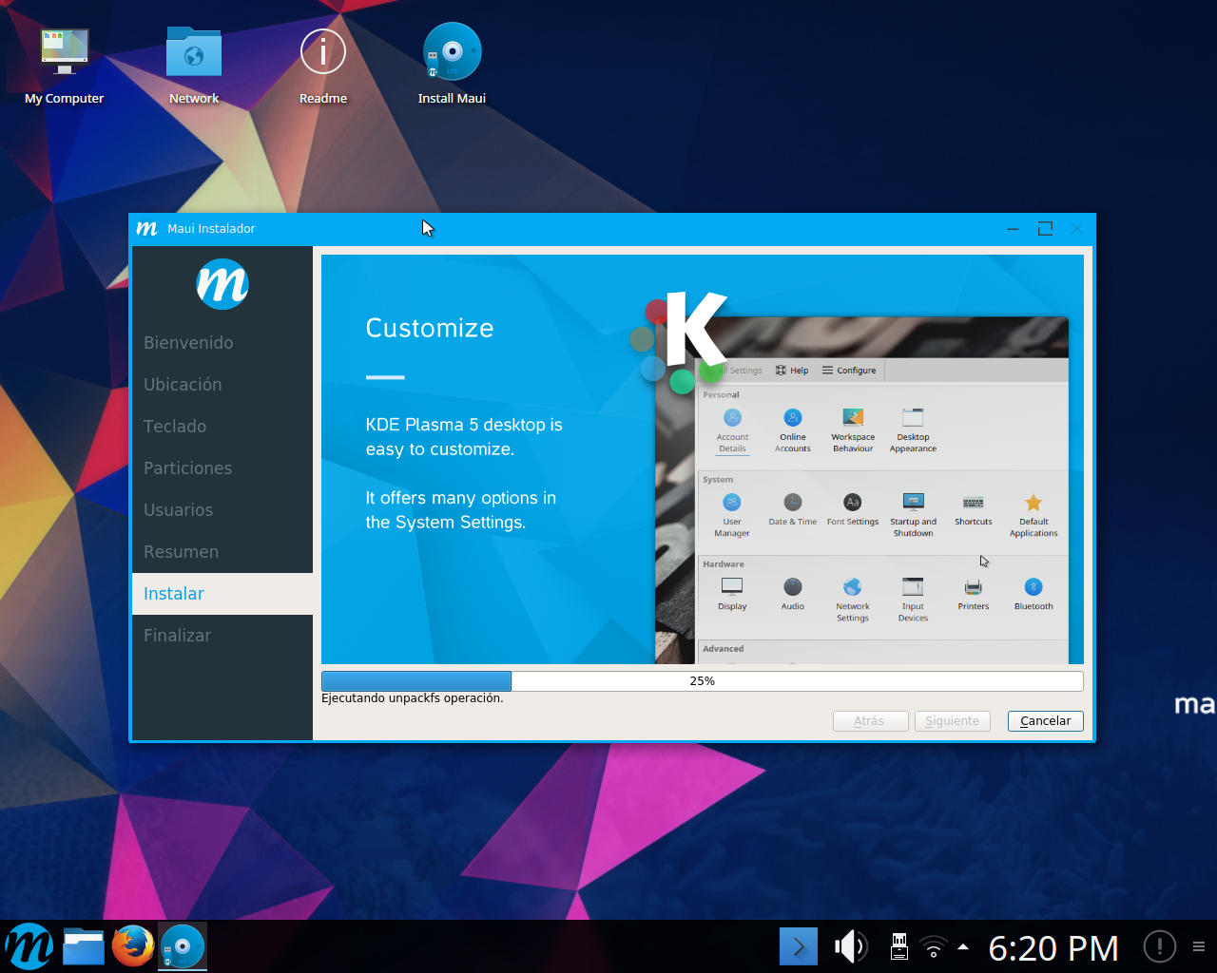Click the Configure item in slideshow image

(849, 371)
